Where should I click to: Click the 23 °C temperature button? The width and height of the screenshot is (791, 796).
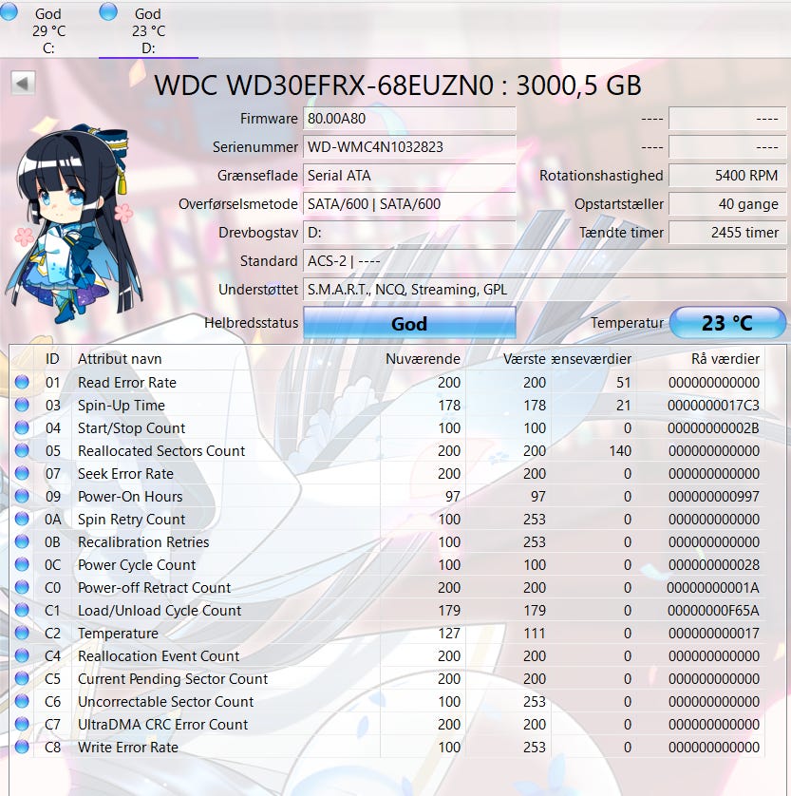[727, 323]
